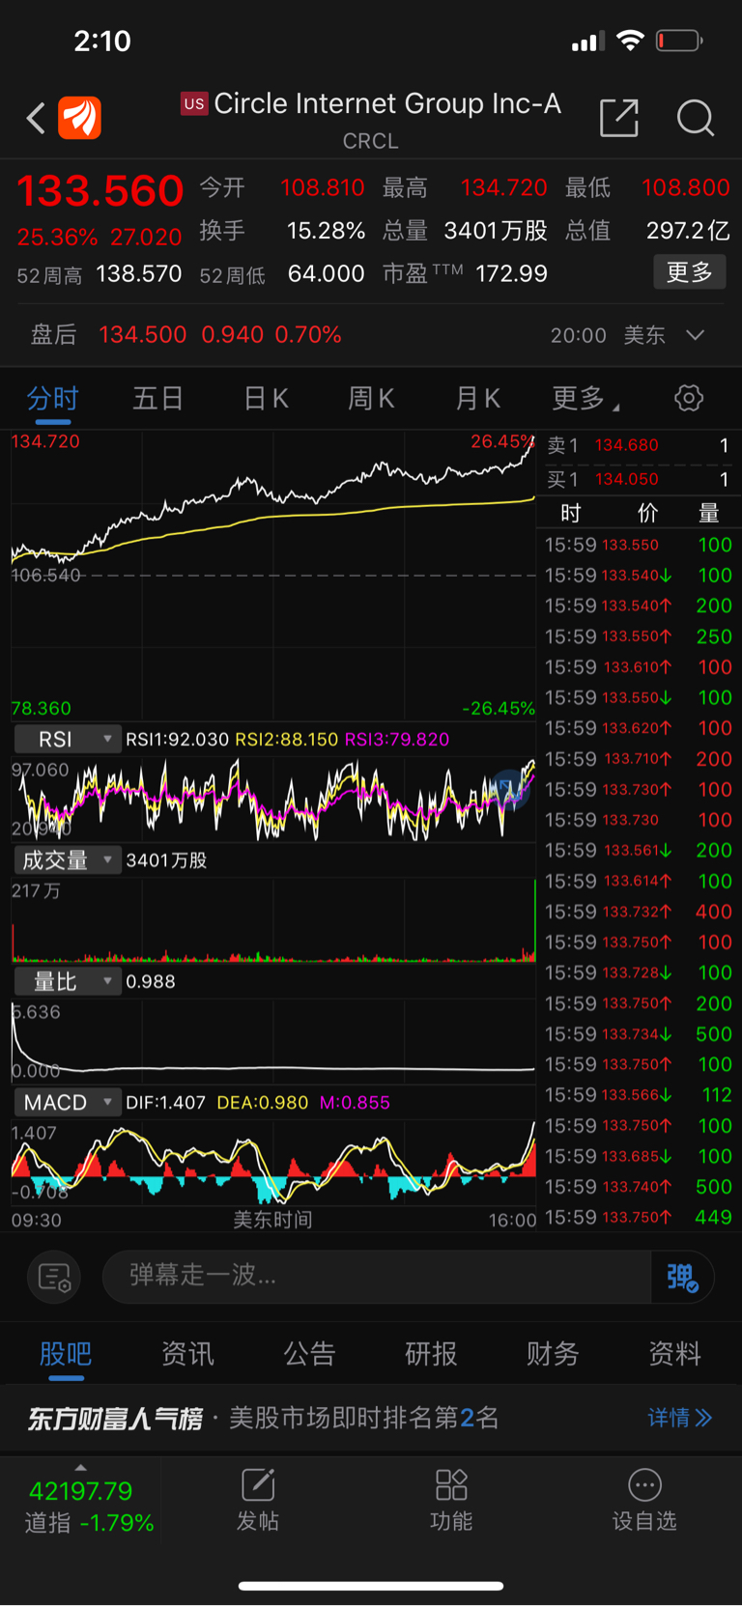Tap the US market flag badge
Screen dimensions: 742x1606
coord(194,103)
